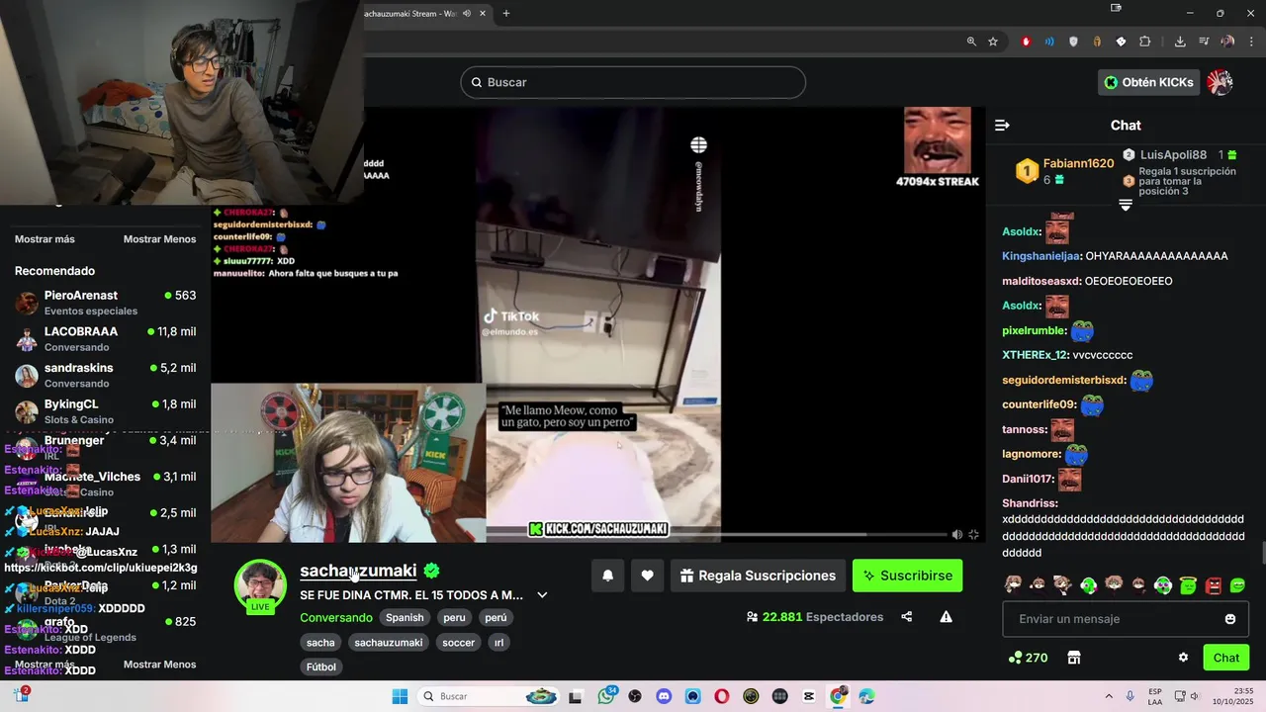Send message with green Chat button
The image size is (1266, 712).
coord(1226,658)
